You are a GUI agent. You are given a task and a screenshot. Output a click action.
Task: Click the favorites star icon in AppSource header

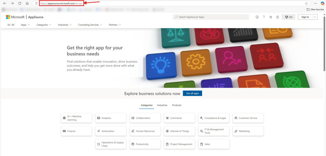point(271,17)
